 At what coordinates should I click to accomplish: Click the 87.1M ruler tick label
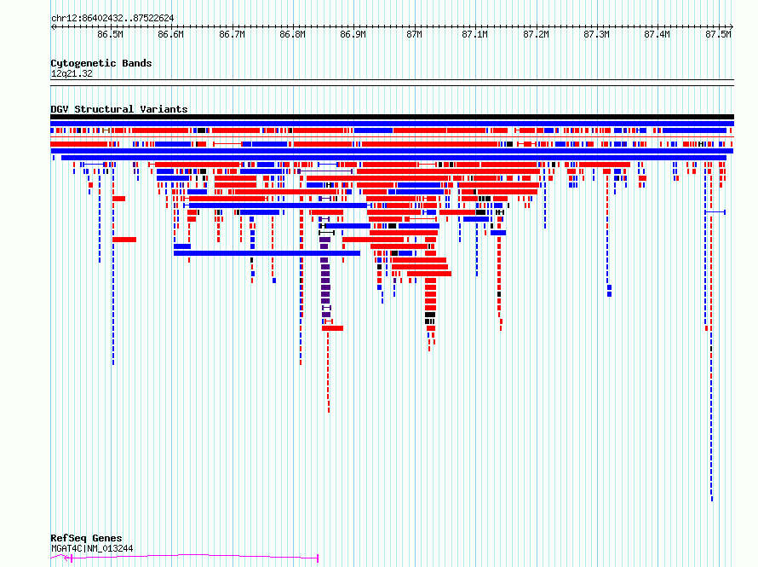[x=475, y=34]
